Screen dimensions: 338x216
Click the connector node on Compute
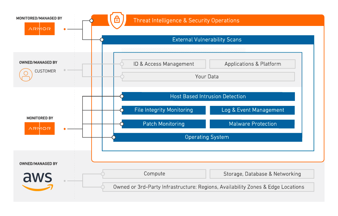(103, 174)
